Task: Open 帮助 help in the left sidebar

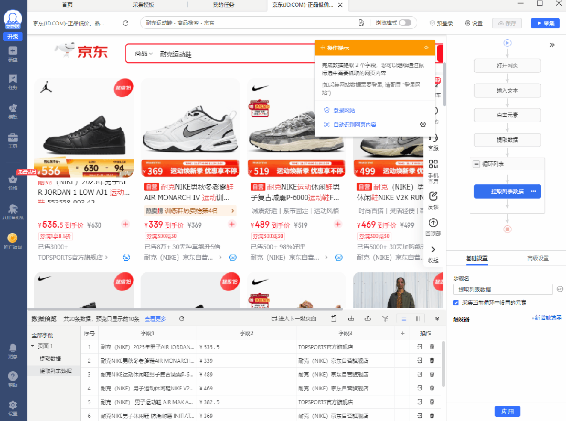Action: (13, 379)
